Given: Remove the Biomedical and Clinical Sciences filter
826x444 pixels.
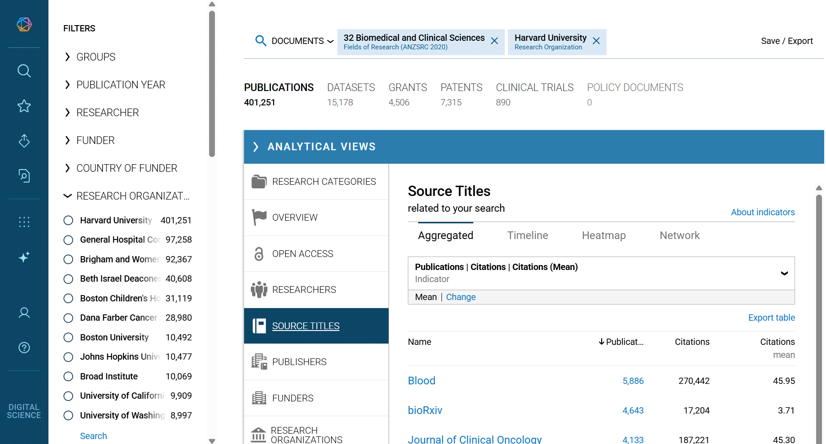Looking at the screenshot, I should [x=494, y=41].
